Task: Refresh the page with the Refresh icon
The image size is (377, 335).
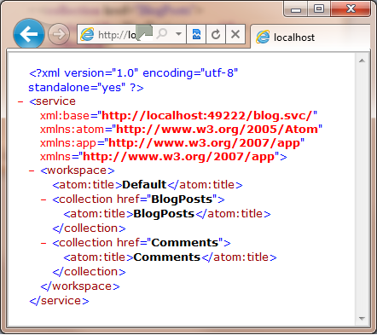Action: [x=216, y=34]
